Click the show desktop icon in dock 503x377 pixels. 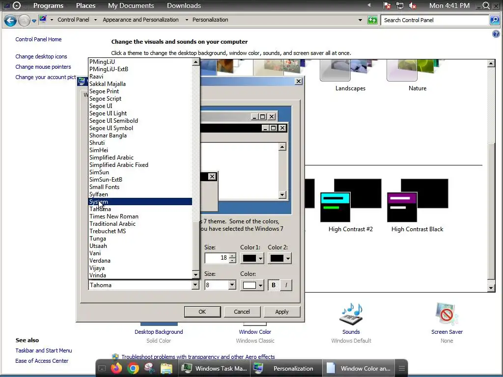tap(102, 369)
